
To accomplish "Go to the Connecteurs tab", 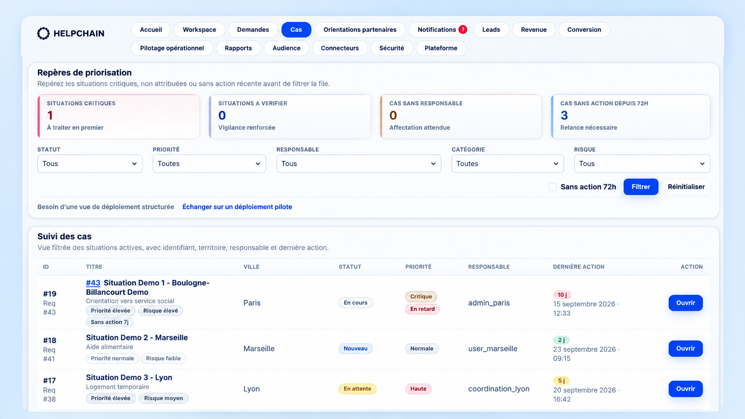I will coord(340,48).
